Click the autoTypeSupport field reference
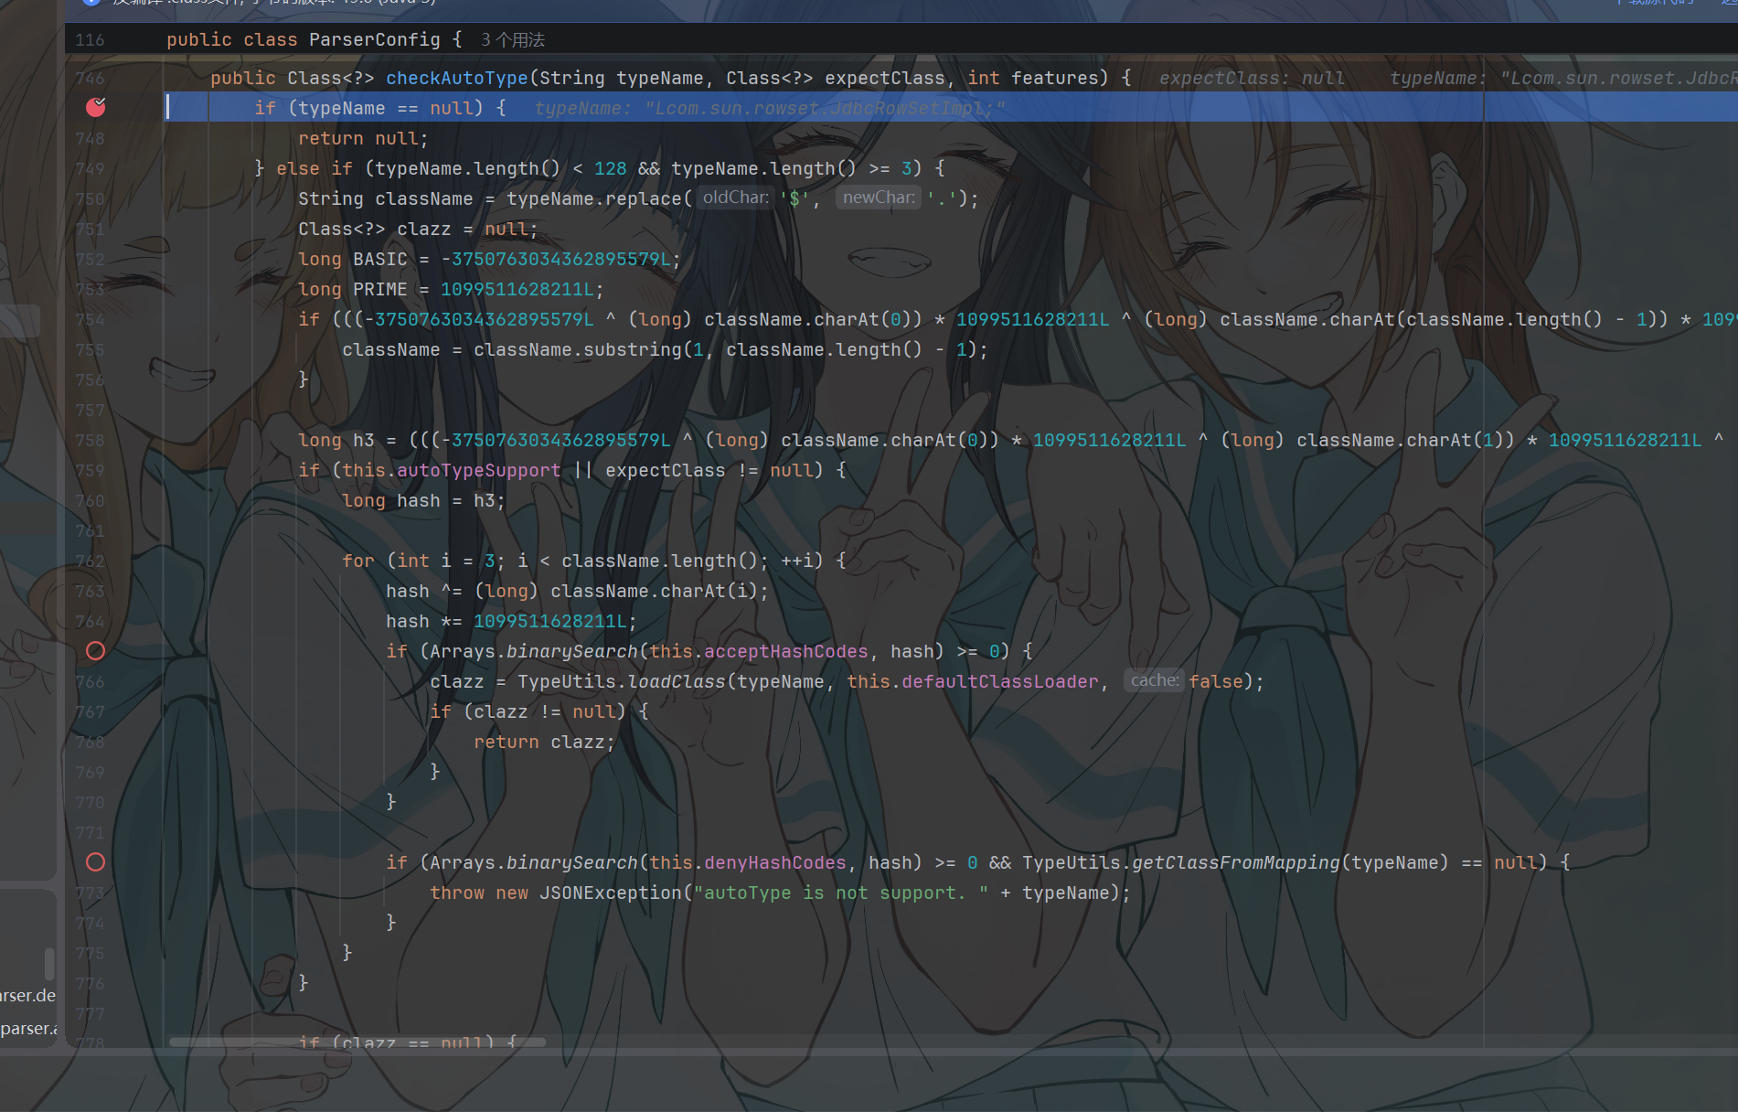This screenshot has width=1738, height=1112. (478, 470)
